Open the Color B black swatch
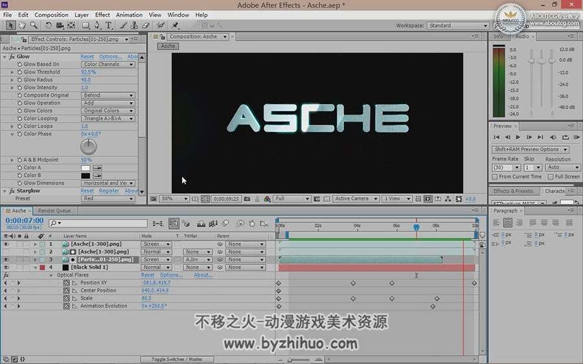Image resolution: width=583 pixels, height=364 pixels. (x=86, y=175)
